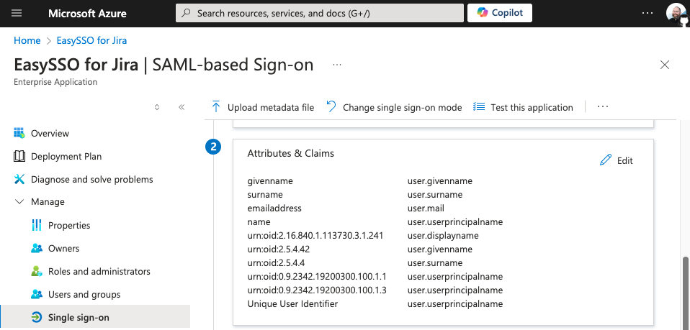The width and height of the screenshot is (690, 330).
Task: Click the user.mail value
Action: coord(426,208)
